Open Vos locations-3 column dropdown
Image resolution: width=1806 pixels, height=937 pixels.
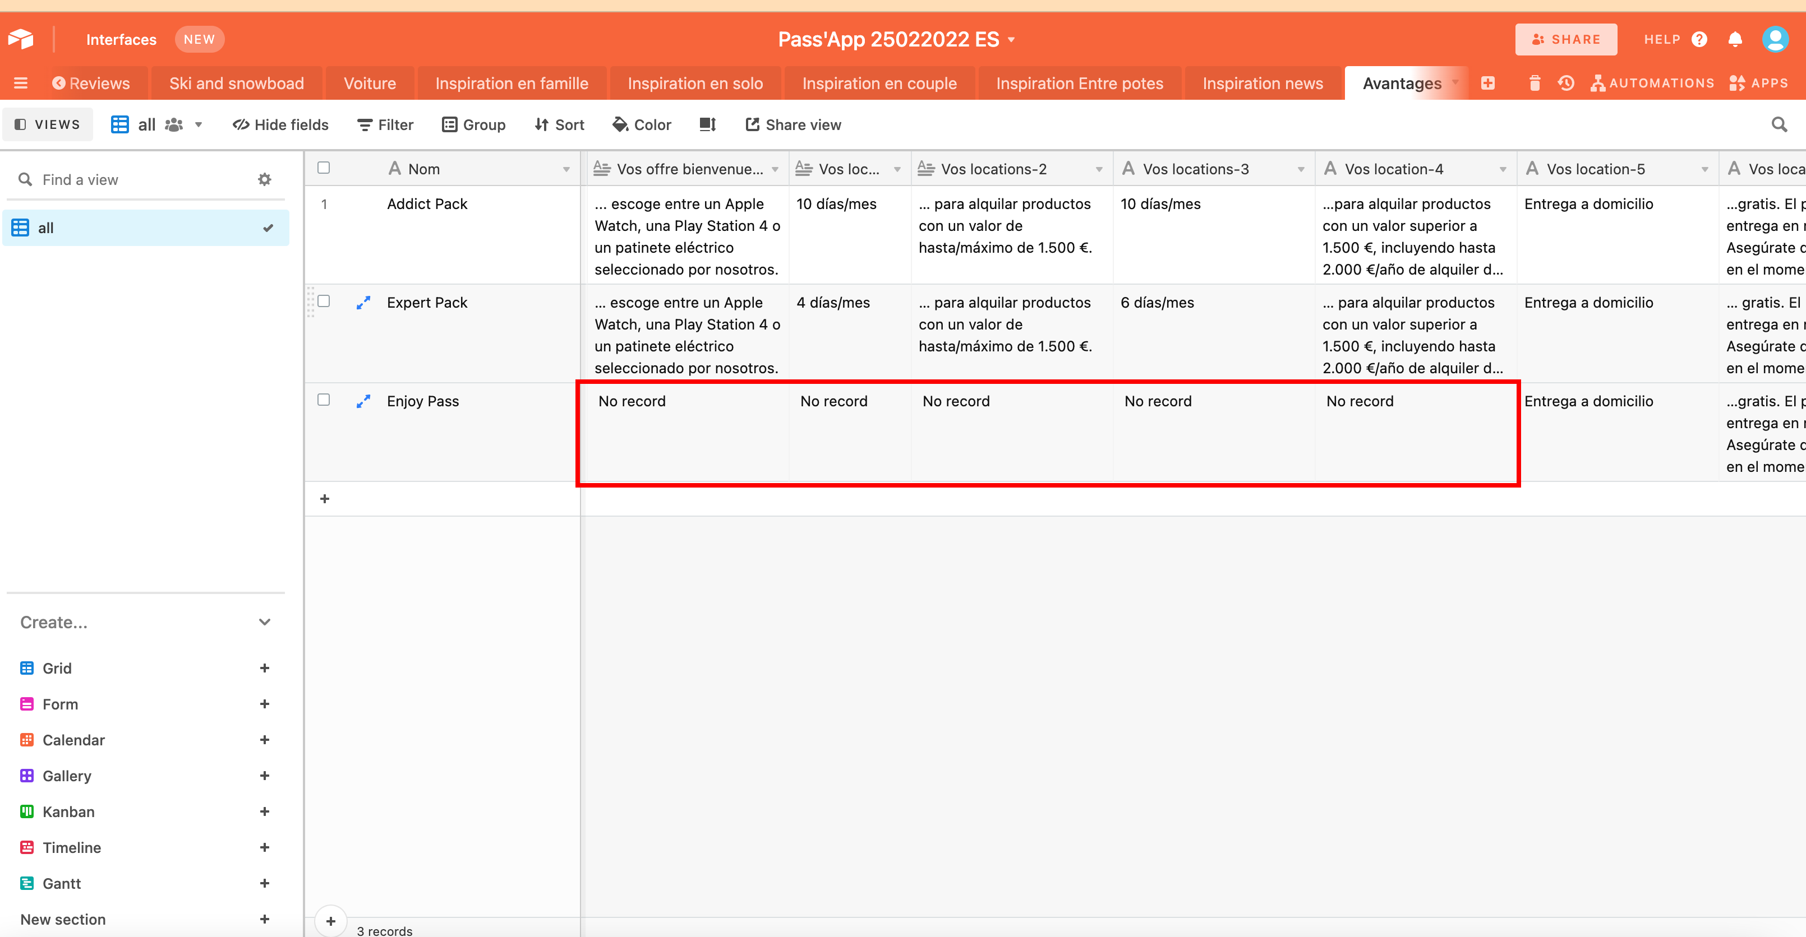click(1301, 169)
